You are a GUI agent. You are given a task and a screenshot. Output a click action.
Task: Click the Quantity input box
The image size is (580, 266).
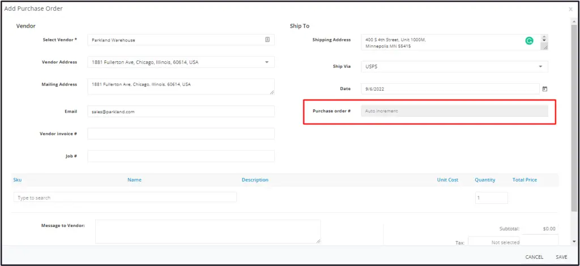pyautogui.click(x=491, y=198)
